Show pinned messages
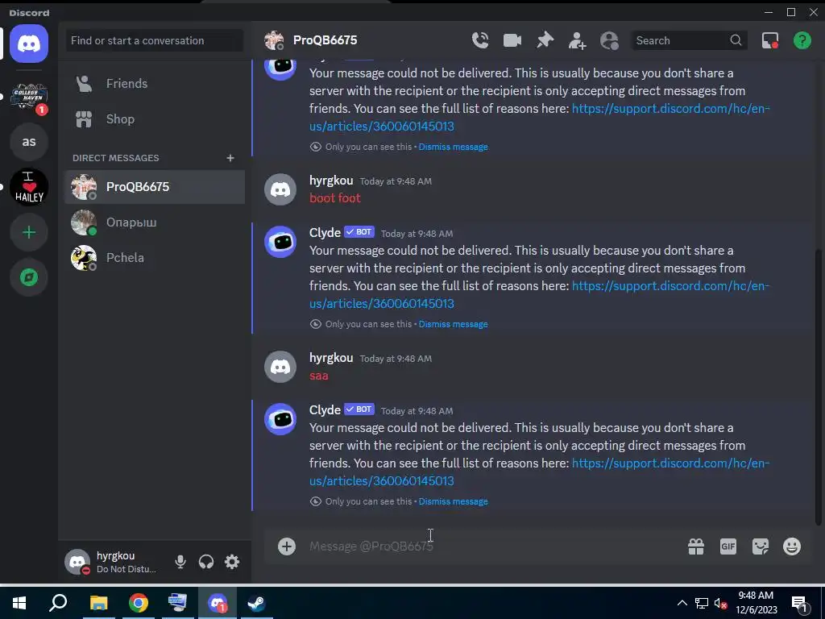Image resolution: width=825 pixels, height=619 pixels. (545, 40)
